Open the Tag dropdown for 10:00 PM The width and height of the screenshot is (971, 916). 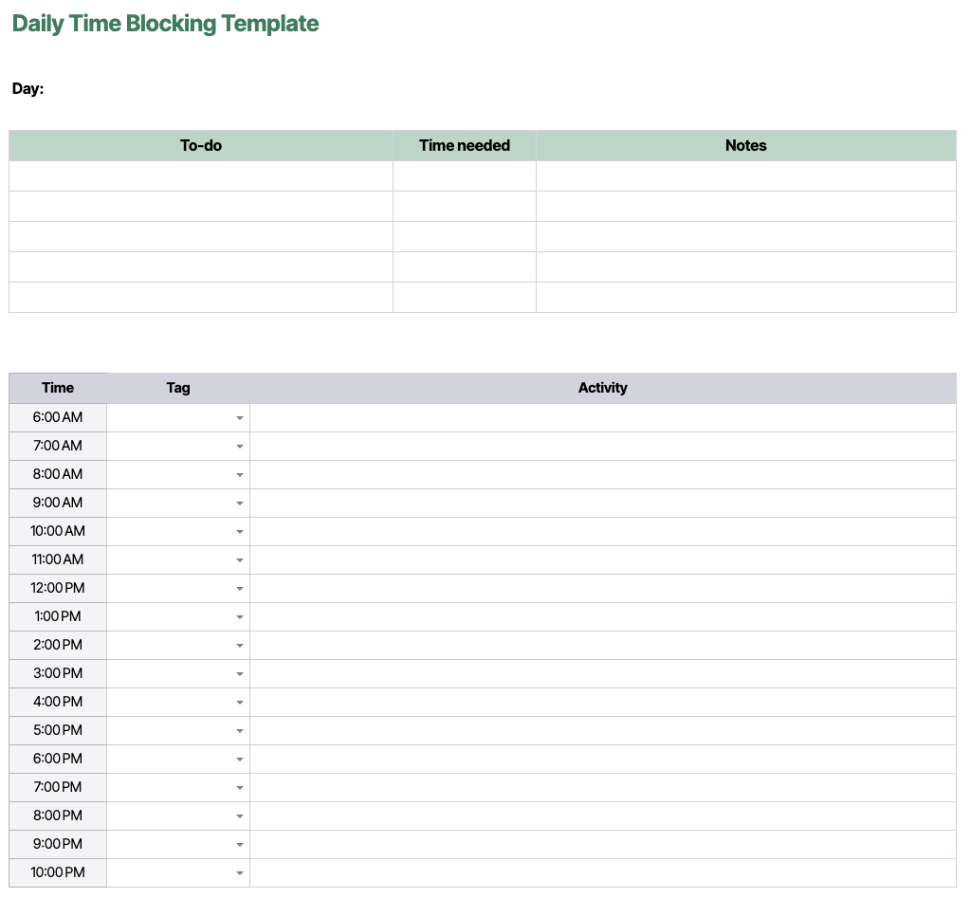point(238,872)
